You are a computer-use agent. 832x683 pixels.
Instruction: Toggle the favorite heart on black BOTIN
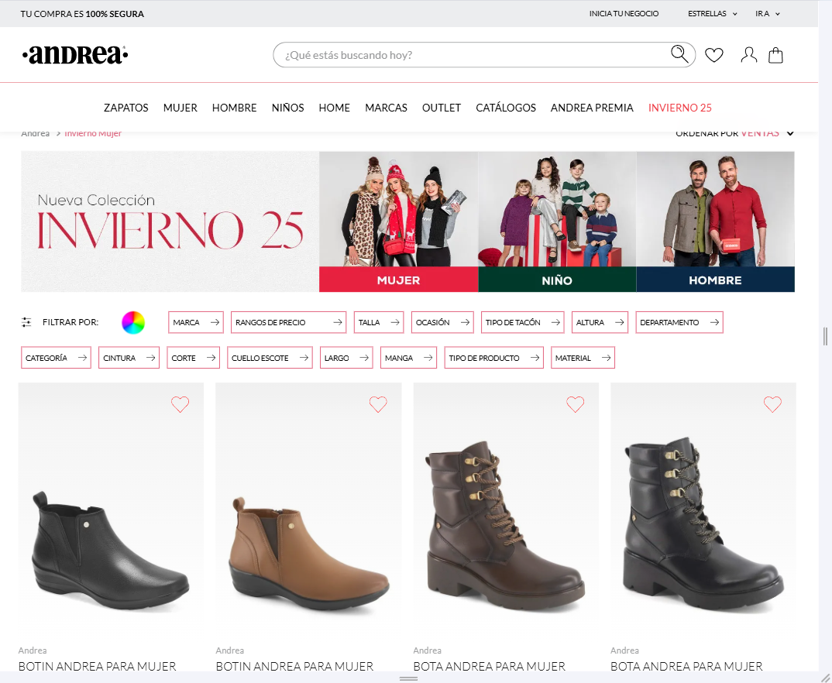pos(180,404)
